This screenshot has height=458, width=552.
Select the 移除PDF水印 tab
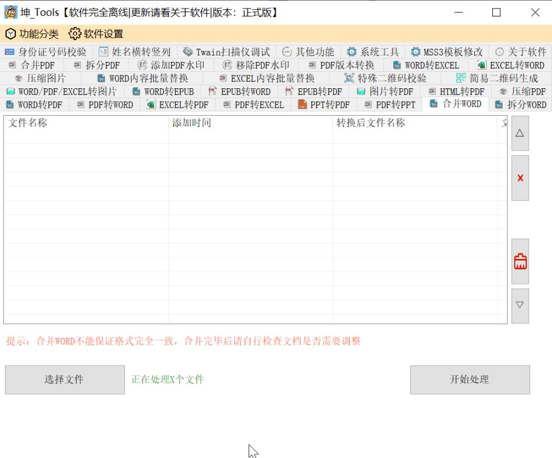[256, 65]
